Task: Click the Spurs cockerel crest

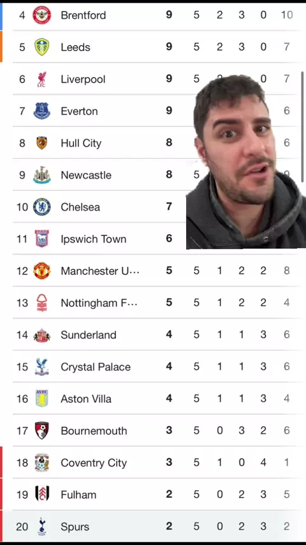Action: [x=41, y=526]
